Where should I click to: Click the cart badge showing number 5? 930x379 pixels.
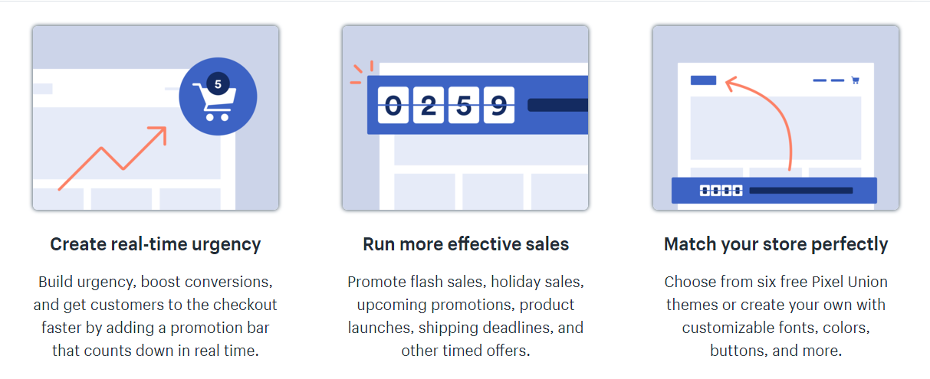pos(218,84)
